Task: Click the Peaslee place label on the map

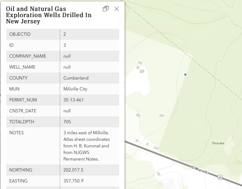Action: coord(218,143)
